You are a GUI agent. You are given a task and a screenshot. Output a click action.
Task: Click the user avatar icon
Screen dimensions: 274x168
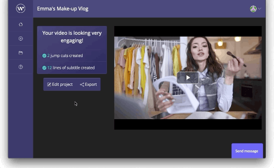click(253, 9)
